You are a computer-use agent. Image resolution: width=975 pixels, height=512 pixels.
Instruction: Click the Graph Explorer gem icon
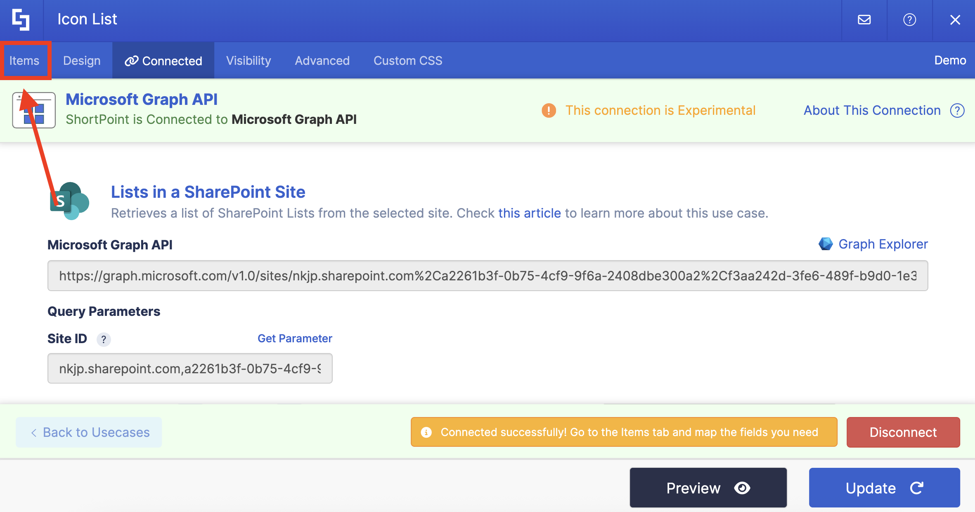tap(826, 244)
